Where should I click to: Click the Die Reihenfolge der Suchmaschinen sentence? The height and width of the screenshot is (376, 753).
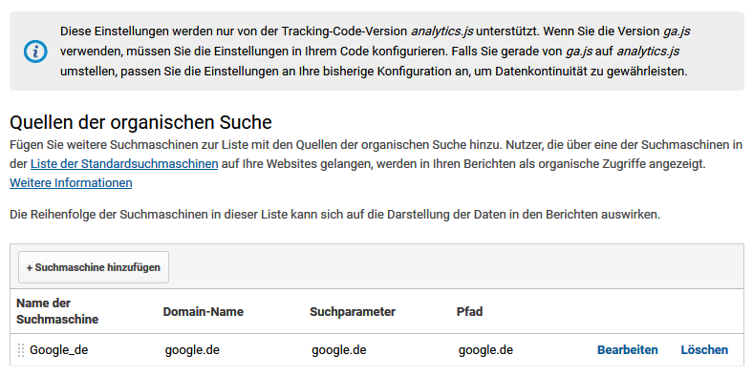tap(334, 214)
